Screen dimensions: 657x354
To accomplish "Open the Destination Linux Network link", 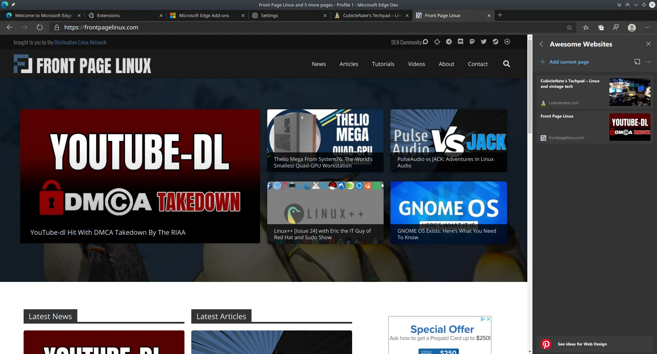I will (x=80, y=42).
